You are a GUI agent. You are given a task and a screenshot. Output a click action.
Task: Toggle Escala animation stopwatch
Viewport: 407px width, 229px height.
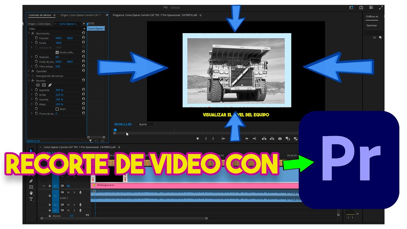click(36, 43)
